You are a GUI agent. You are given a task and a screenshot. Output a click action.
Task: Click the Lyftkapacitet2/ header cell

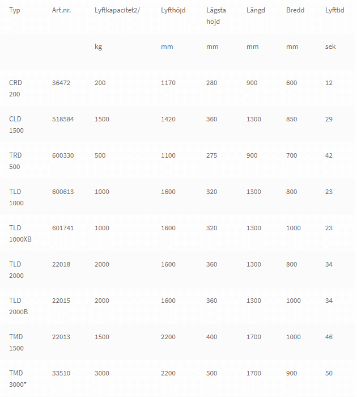click(117, 10)
